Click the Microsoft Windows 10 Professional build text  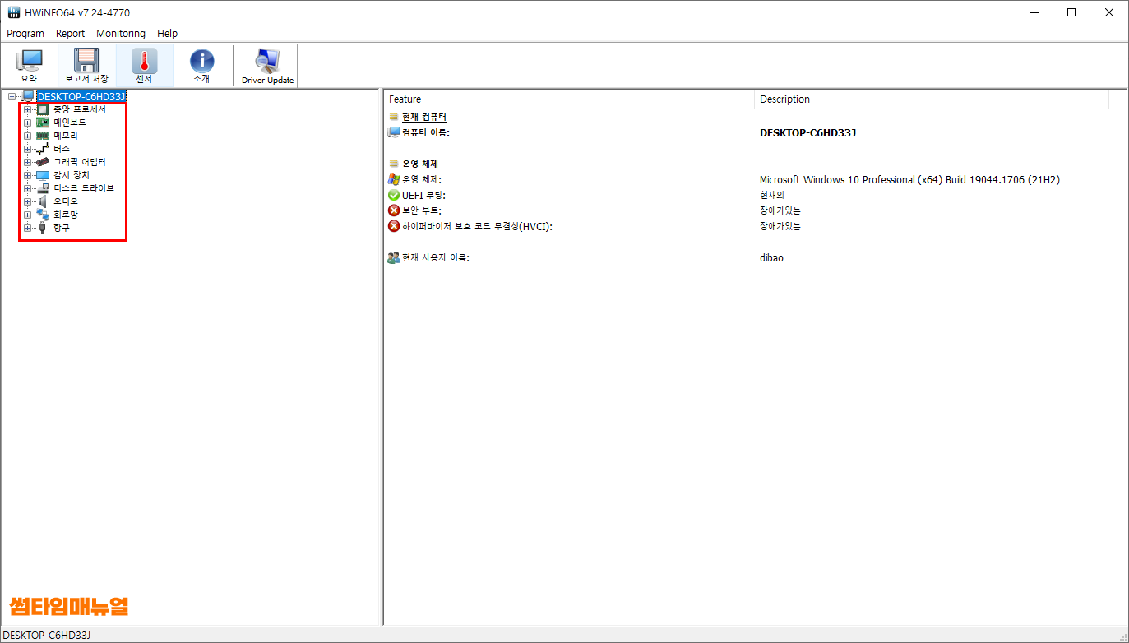(909, 179)
